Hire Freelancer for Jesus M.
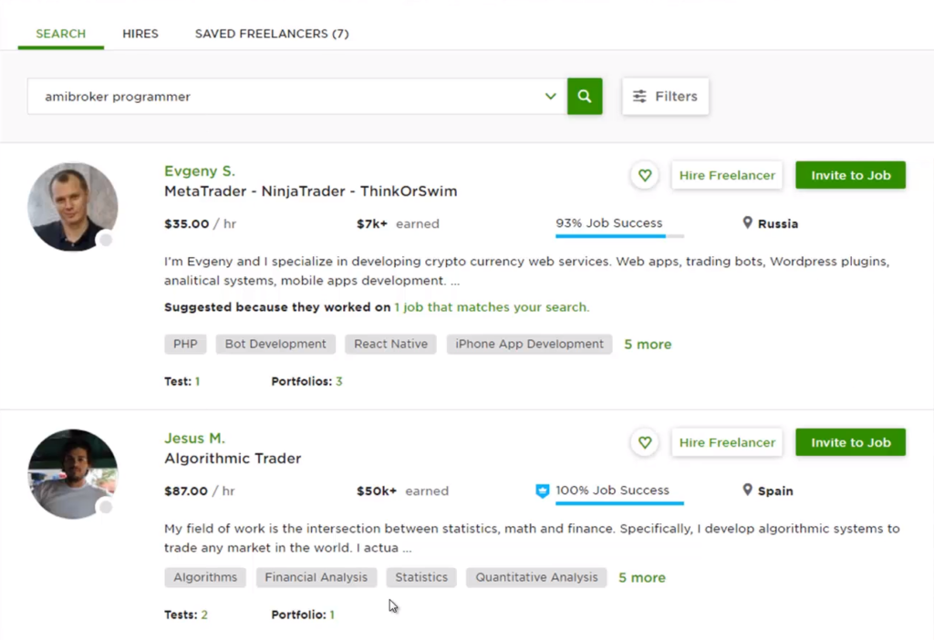Image resolution: width=934 pixels, height=640 pixels. (727, 443)
